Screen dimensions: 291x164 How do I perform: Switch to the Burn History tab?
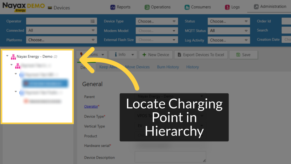(168, 67)
